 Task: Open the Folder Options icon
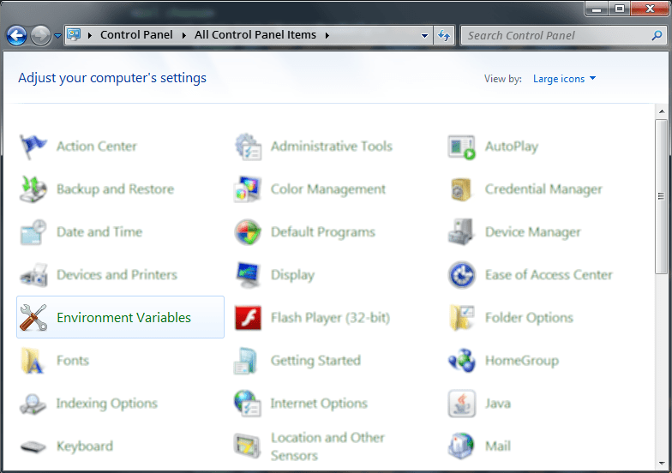coord(461,318)
